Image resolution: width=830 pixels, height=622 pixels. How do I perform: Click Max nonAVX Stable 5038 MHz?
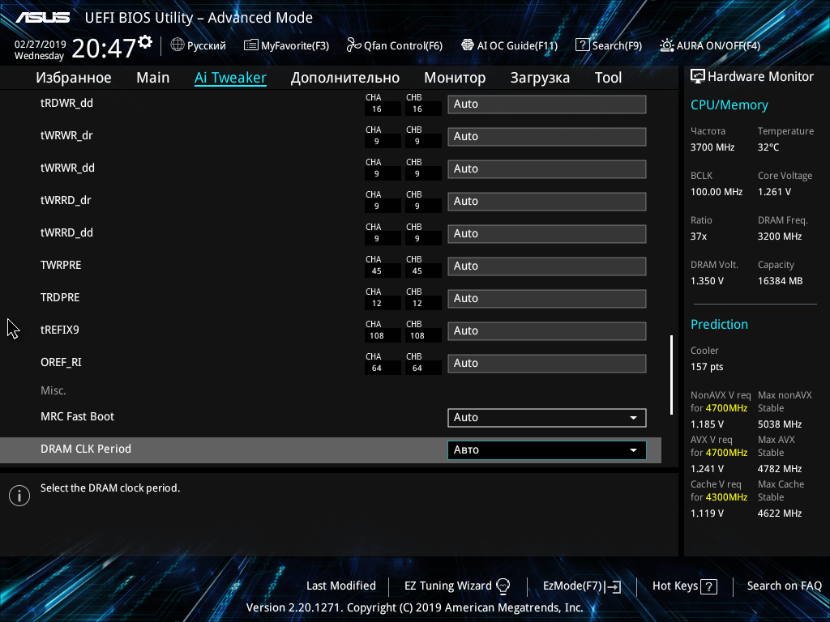(x=780, y=424)
